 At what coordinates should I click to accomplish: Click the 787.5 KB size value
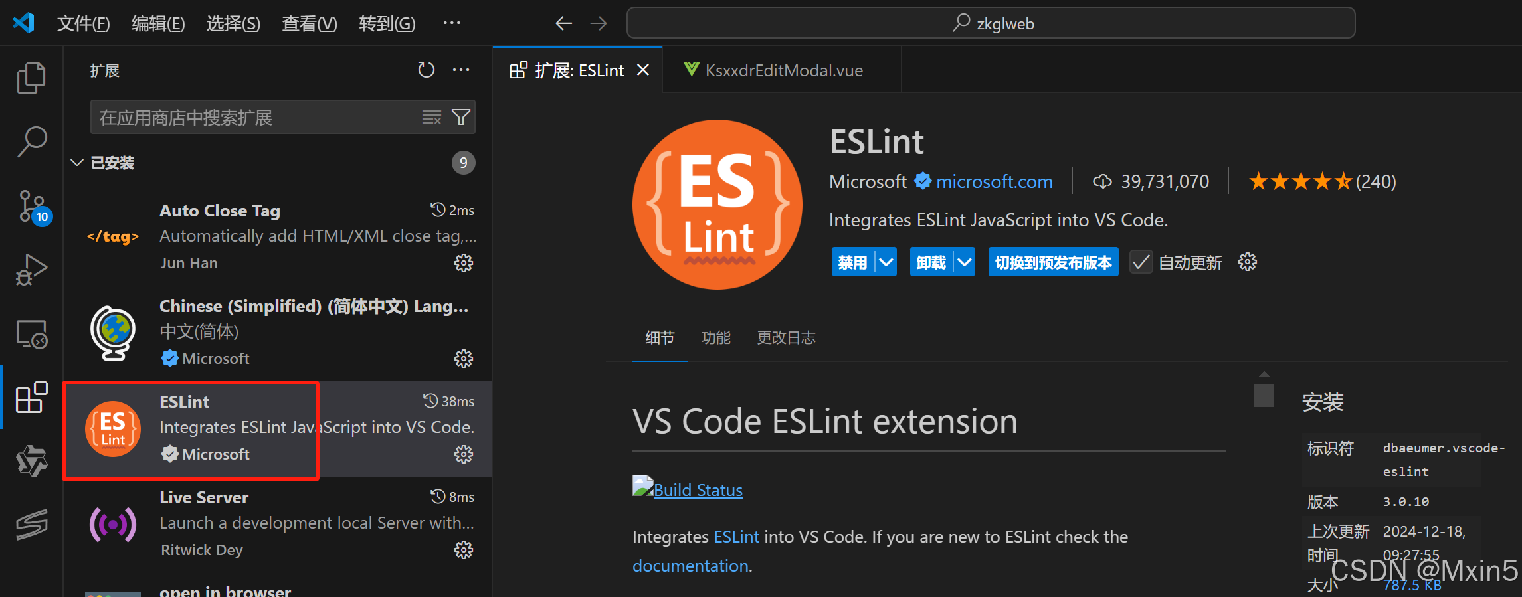(x=1412, y=585)
